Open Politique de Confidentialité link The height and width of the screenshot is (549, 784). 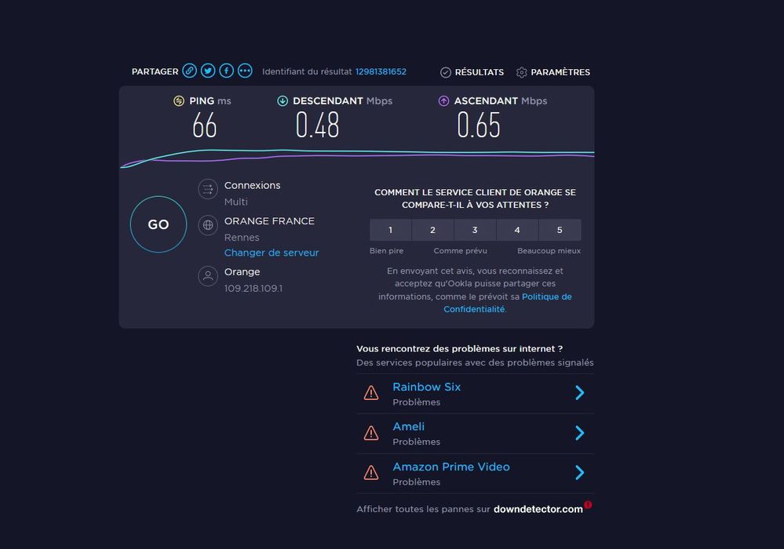pyautogui.click(x=508, y=303)
